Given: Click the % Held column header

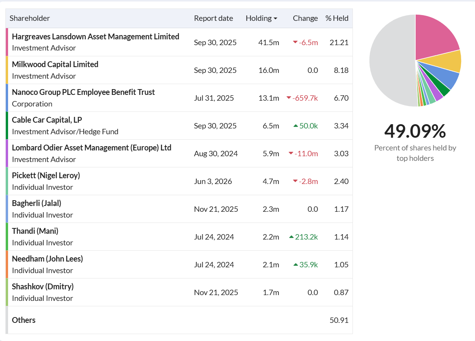Looking at the screenshot, I should [x=337, y=18].
